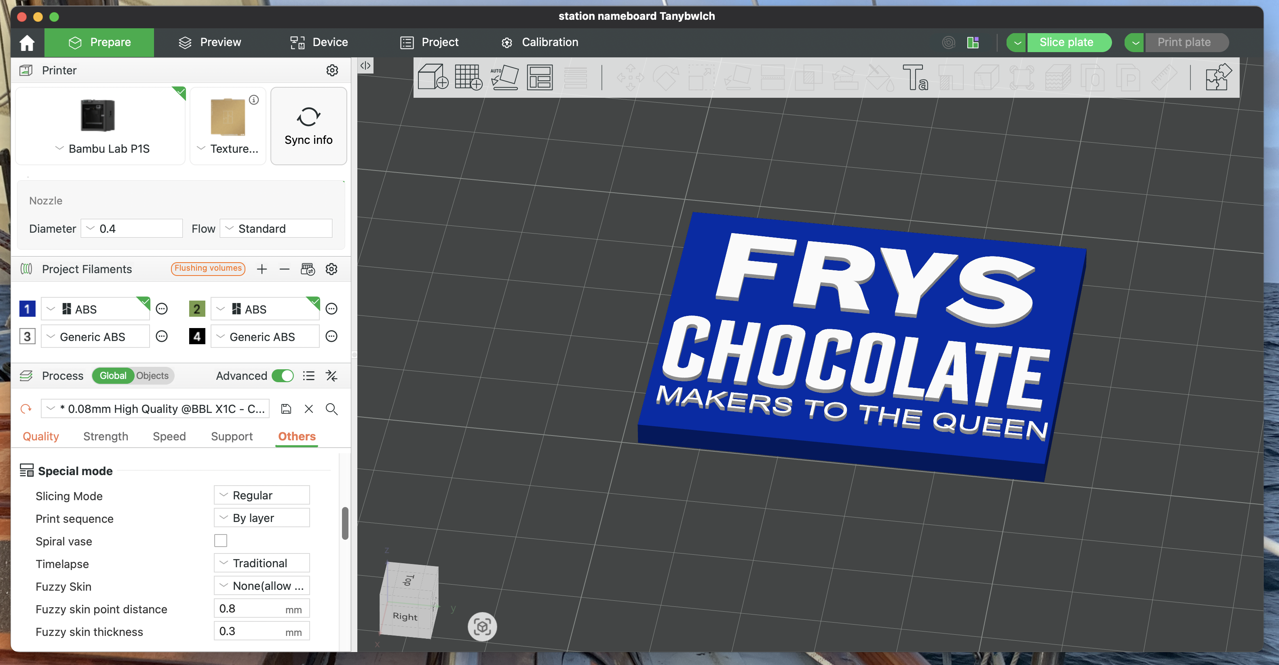This screenshot has width=1279, height=665.
Task: Open Slice plate options arrow
Action: click(1017, 43)
